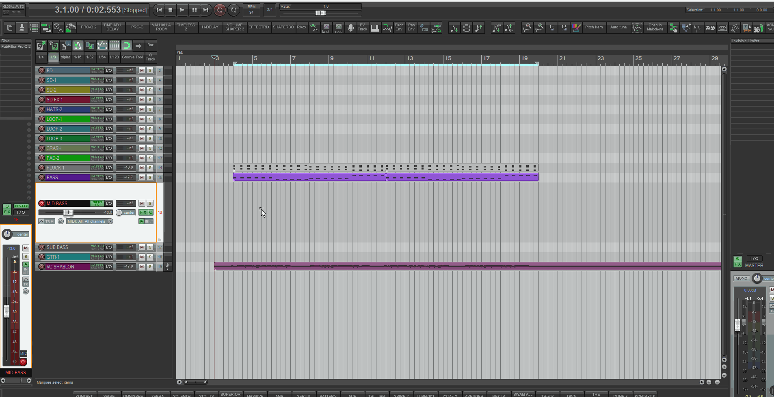The image size is (774, 397).
Task: Click the read automation icon
Action: coord(339,28)
